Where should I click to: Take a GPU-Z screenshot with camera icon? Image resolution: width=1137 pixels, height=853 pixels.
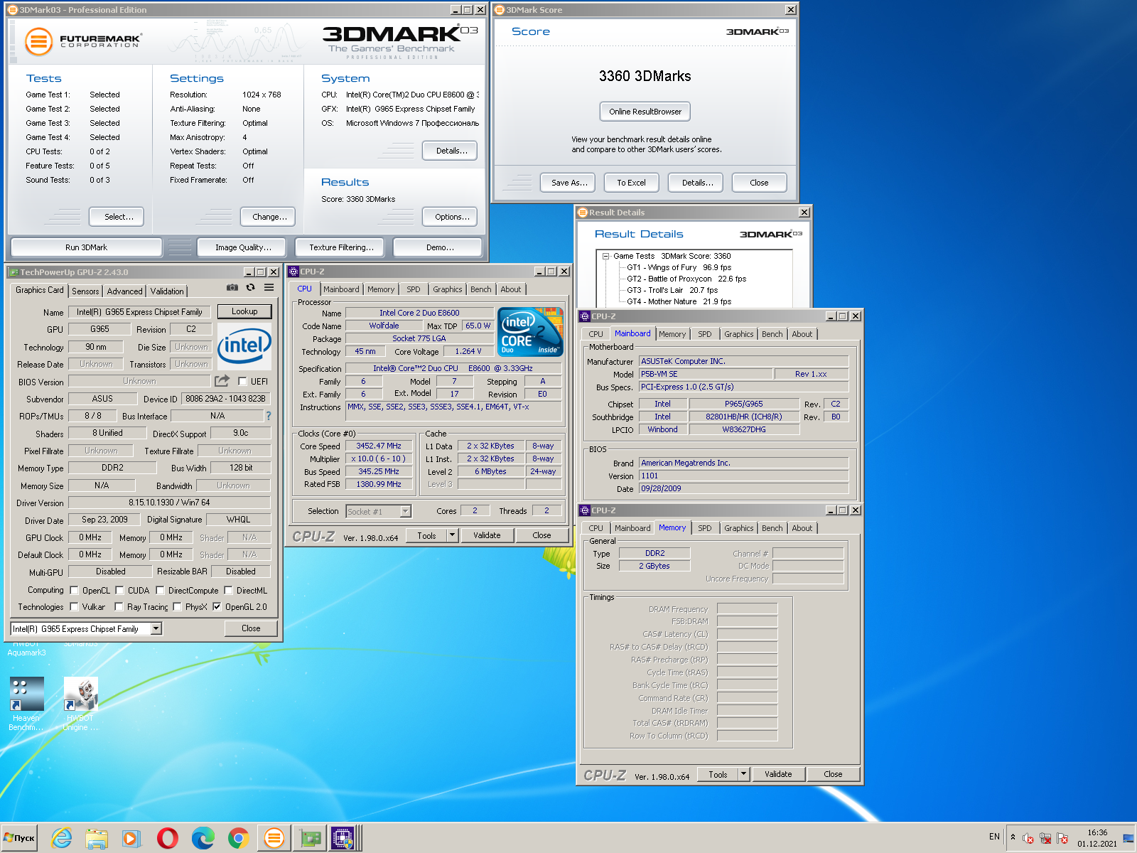(232, 288)
